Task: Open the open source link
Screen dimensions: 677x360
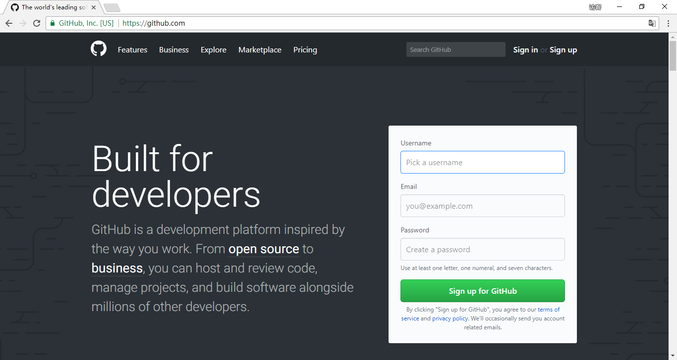Action: pos(264,249)
